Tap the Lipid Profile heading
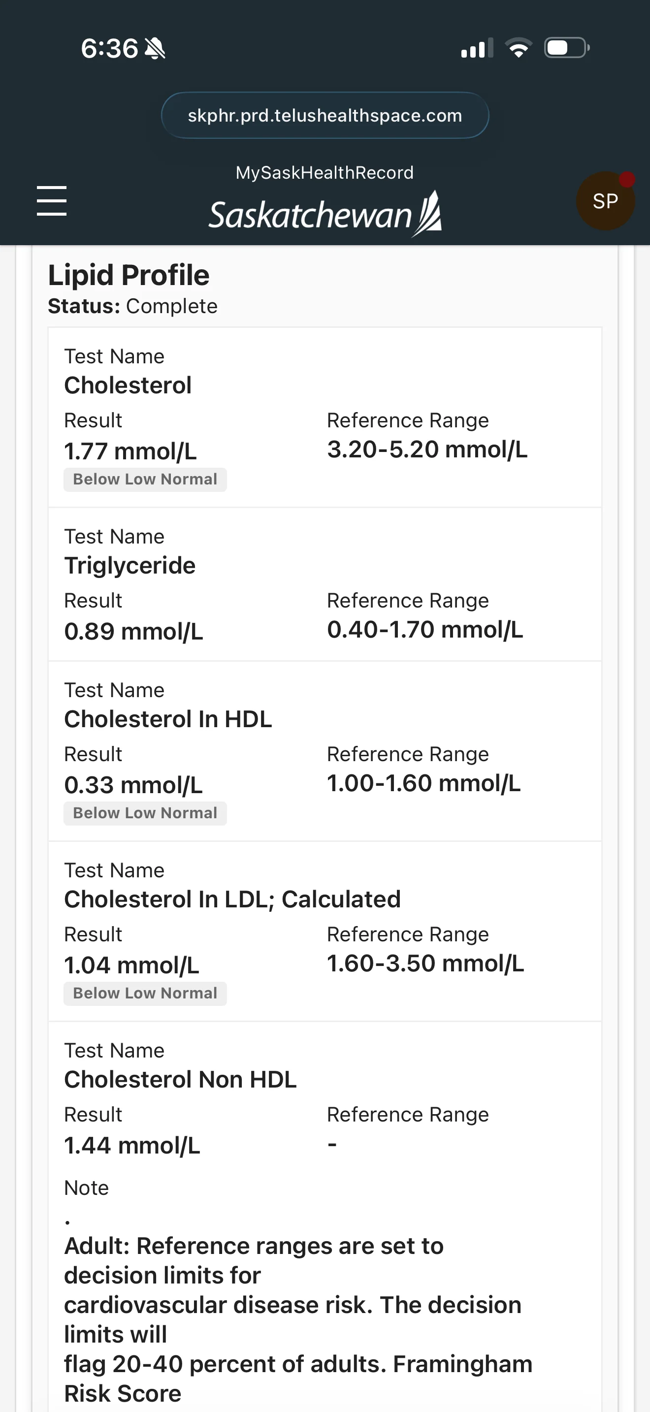The width and height of the screenshot is (650, 1412). [x=129, y=275]
